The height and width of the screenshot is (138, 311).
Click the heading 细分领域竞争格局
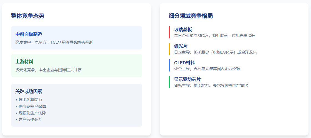191,16
